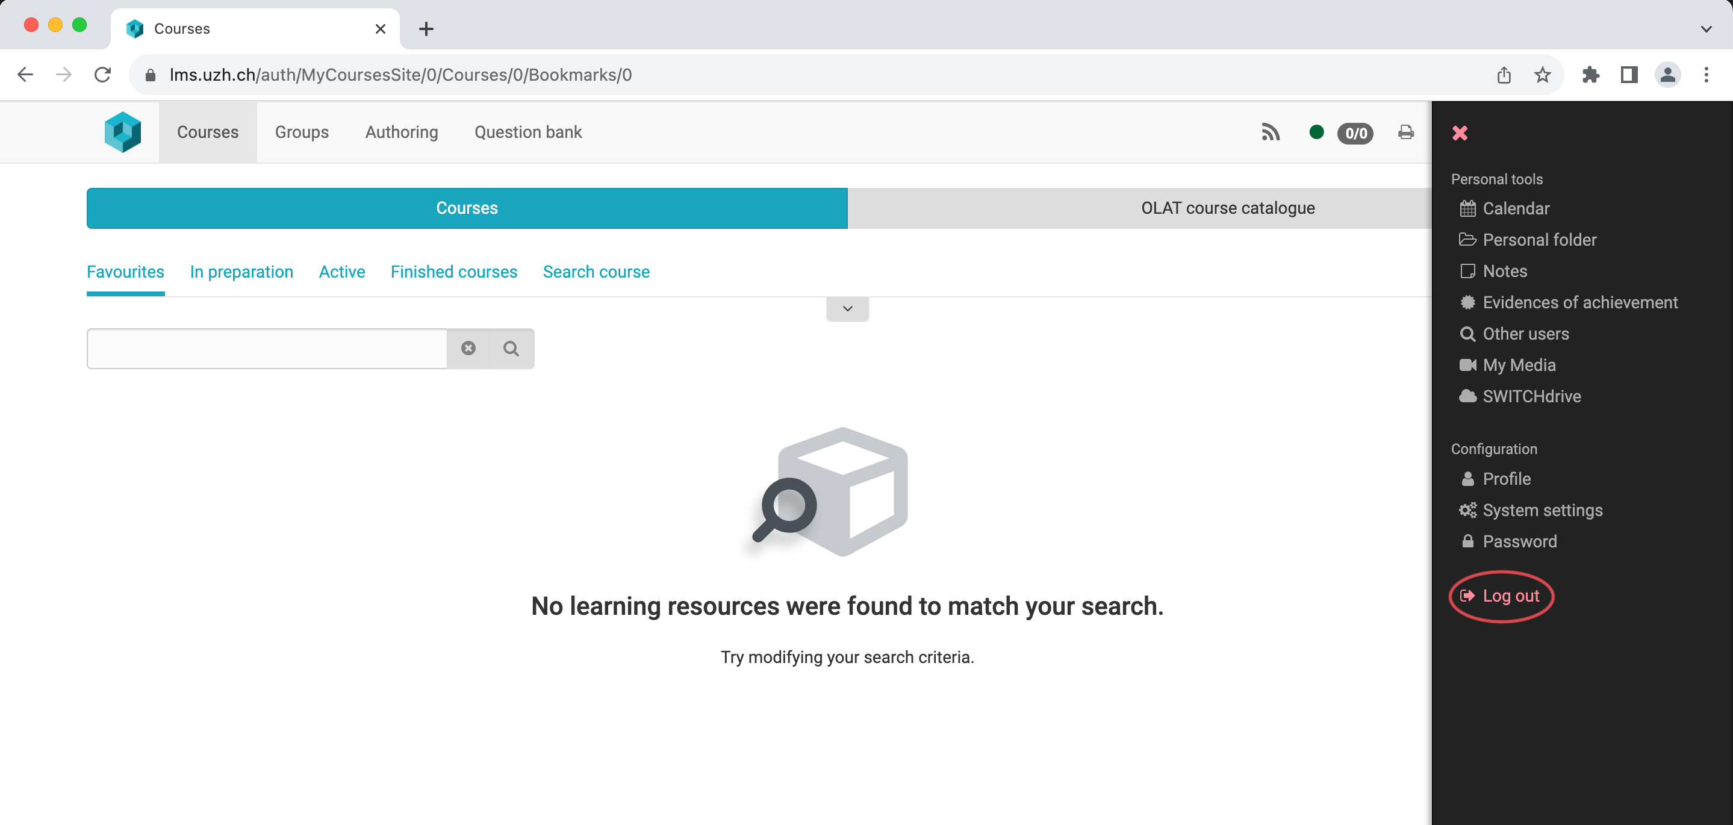Bookmark this page with the star

(1543, 75)
